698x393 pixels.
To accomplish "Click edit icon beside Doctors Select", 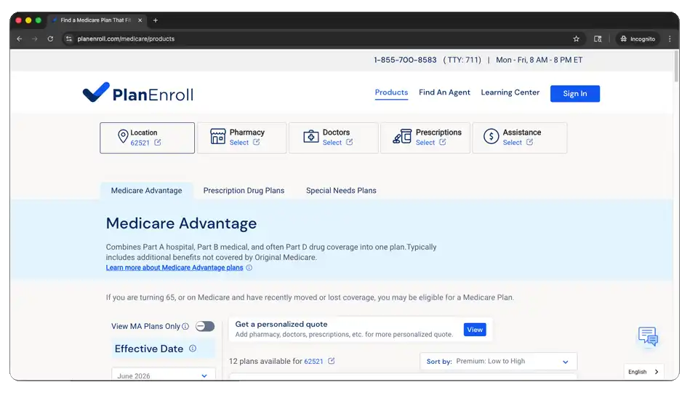I will click(x=350, y=142).
